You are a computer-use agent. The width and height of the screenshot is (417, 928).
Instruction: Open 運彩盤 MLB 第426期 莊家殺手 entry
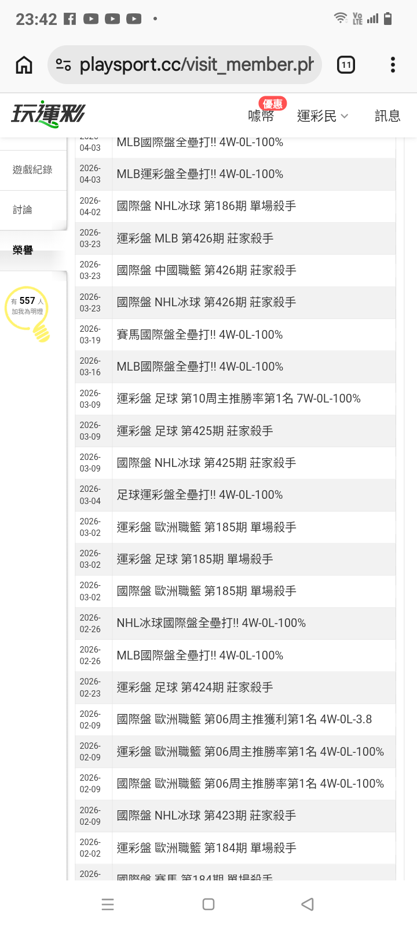[195, 238]
